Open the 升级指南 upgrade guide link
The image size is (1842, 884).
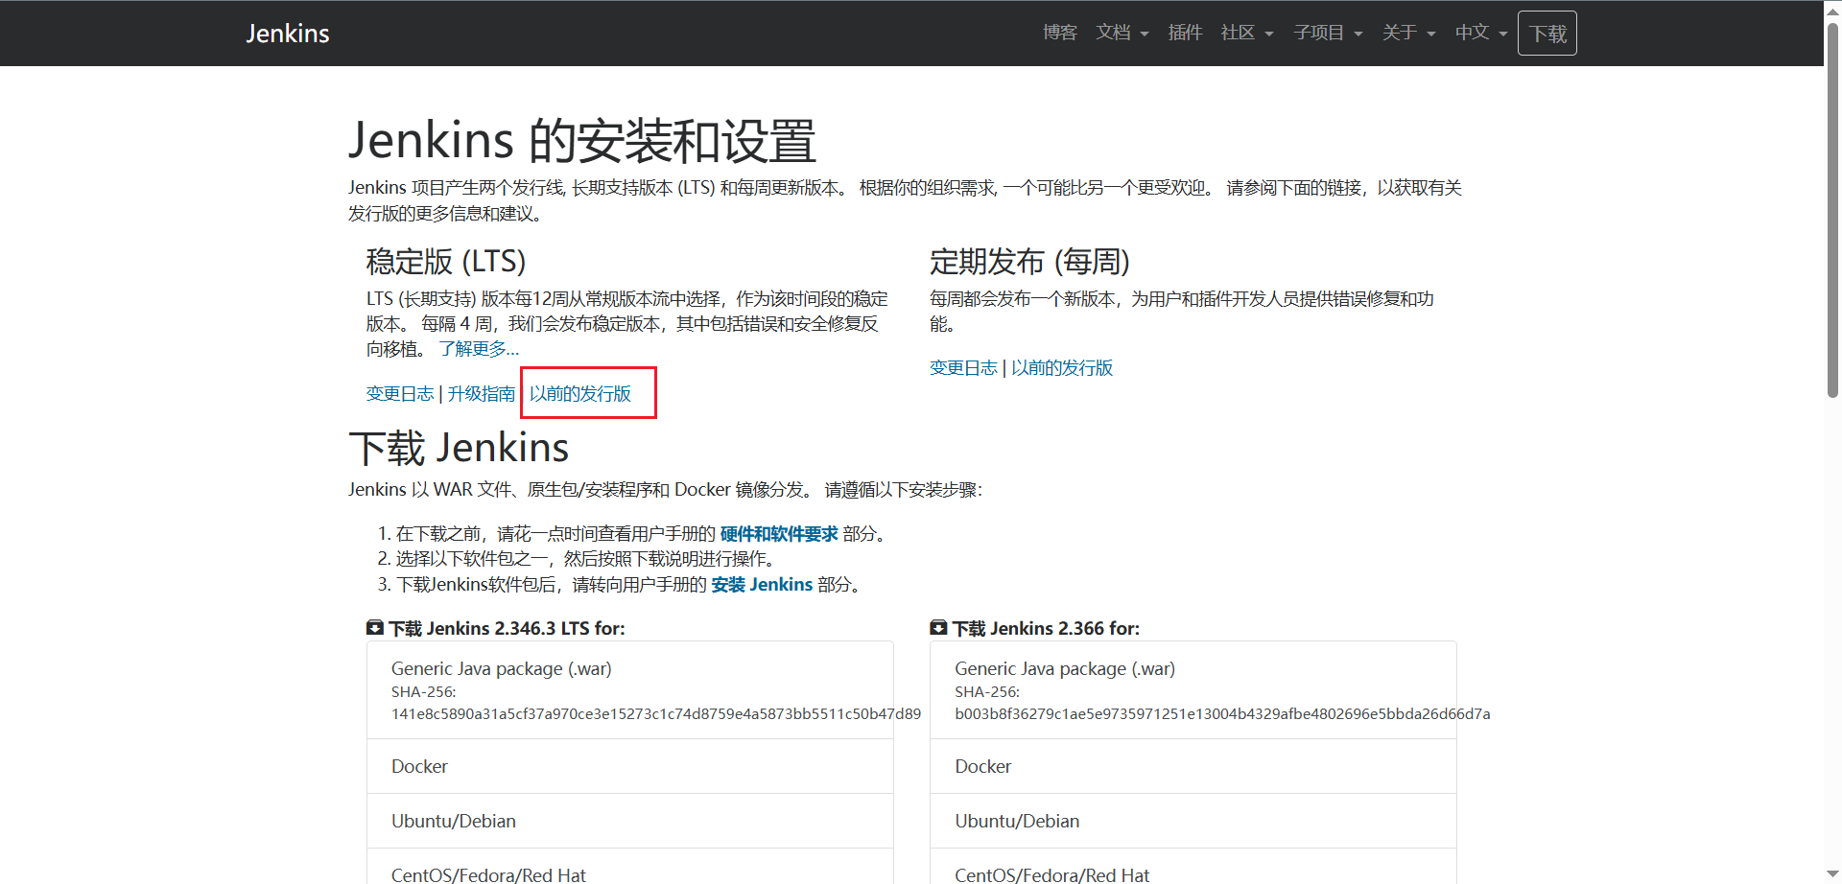pos(482,394)
